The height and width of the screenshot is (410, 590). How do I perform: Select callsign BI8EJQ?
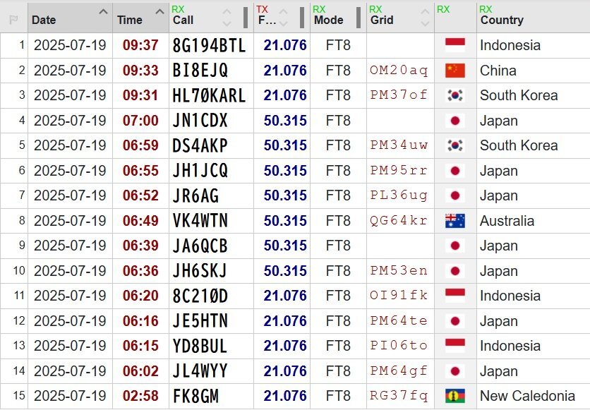(200, 71)
